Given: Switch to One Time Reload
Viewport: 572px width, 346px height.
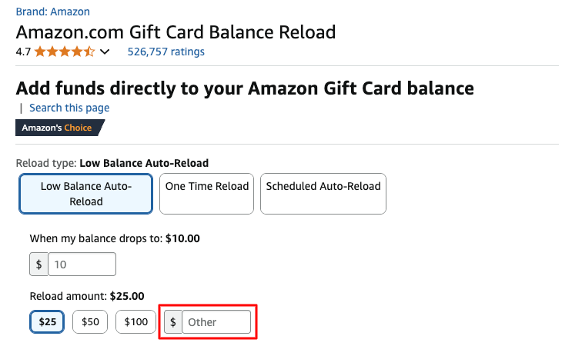Looking at the screenshot, I should (x=207, y=194).
